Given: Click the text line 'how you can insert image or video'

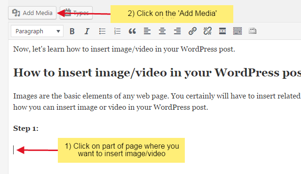Looking at the screenshot, I should point(111,107).
